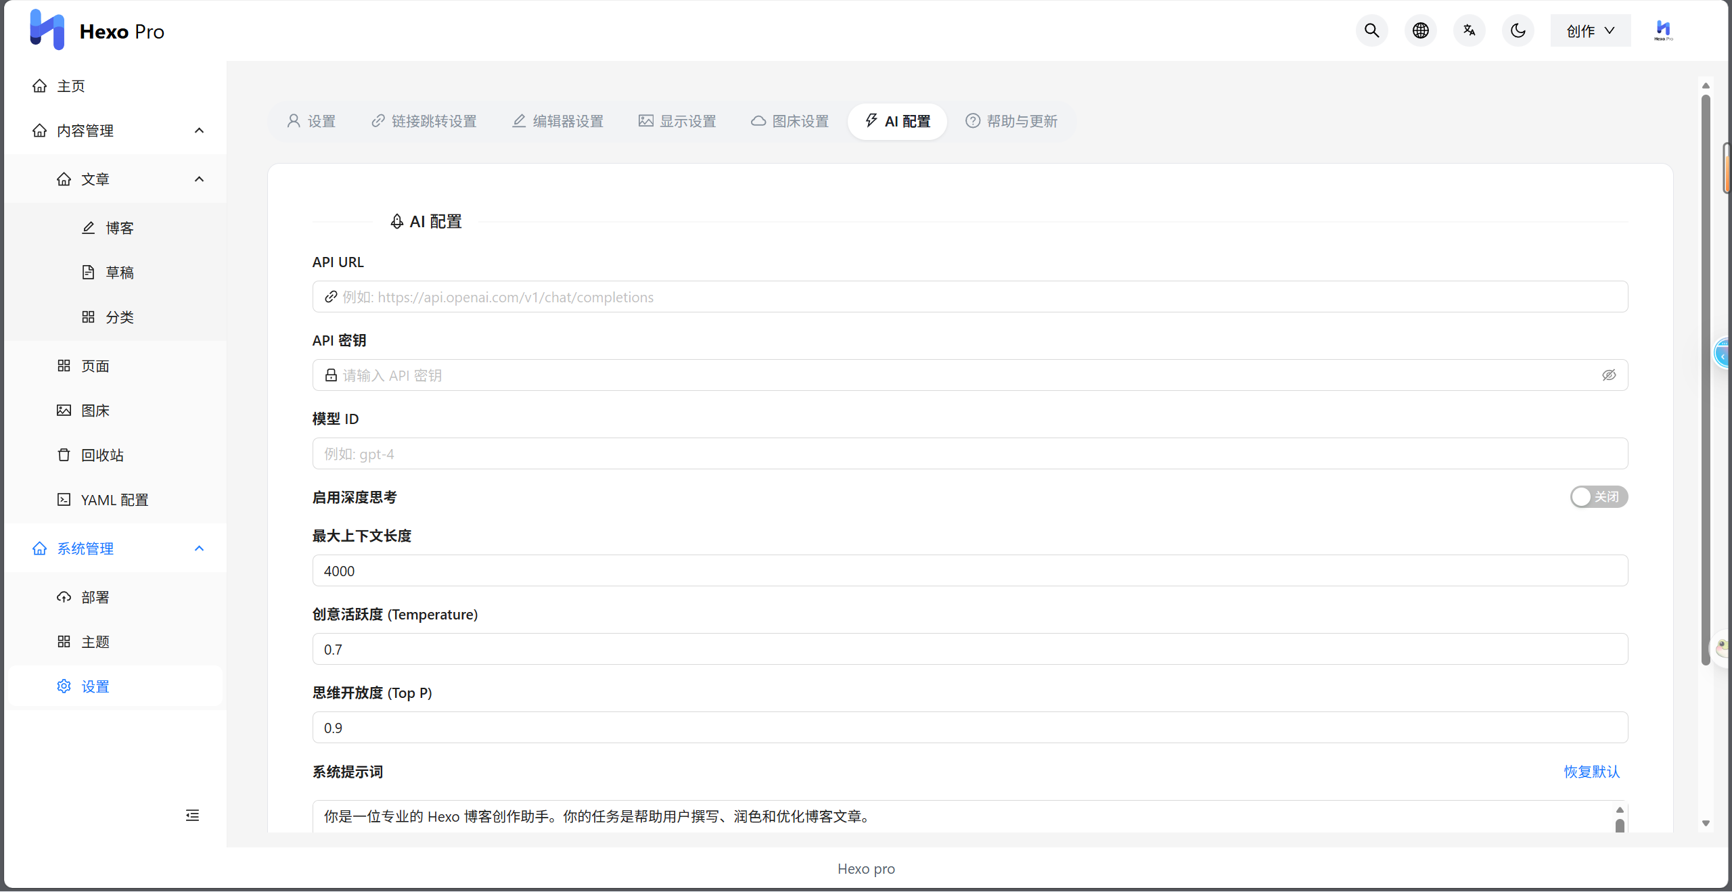The image size is (1732, 892).
Task: Focus the 模型 ID input field
Action: [x=970, y=454]
